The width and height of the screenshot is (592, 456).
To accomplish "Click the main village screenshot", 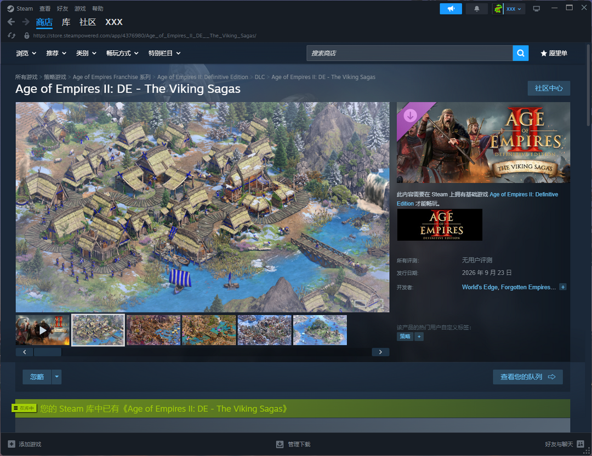I will (202, 207).
